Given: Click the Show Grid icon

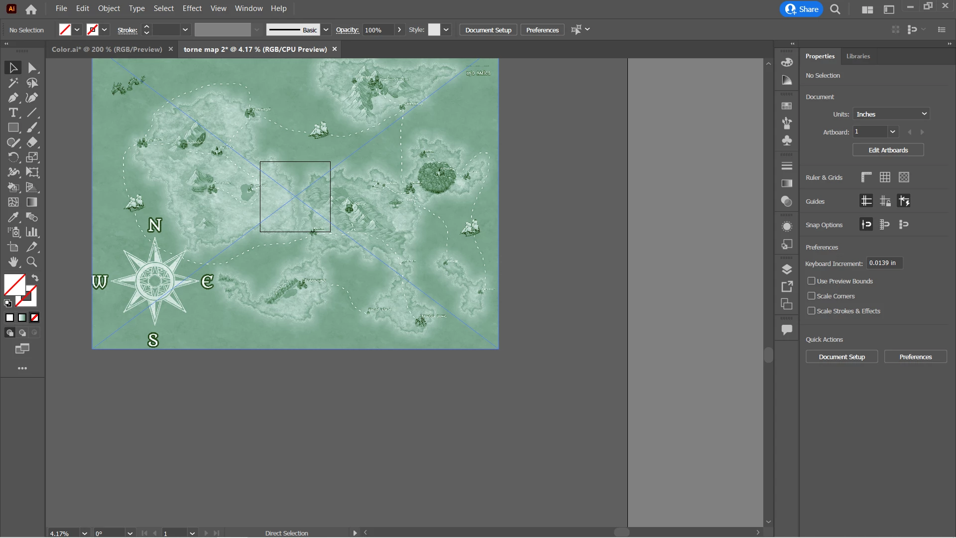Looking at the screenshot, I should click(885, 177).
